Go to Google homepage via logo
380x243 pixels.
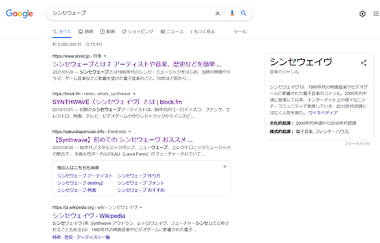pos(19,14)
